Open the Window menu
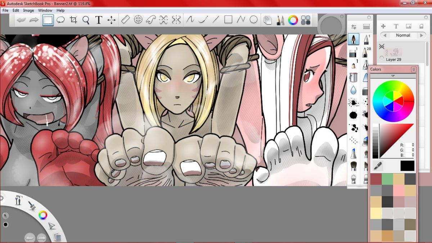This screenshot has height=243, width=432. click(x=45, y=10)
